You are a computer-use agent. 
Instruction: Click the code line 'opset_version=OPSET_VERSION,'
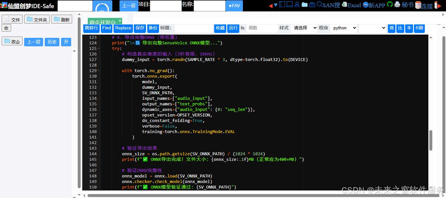[177, 115]
